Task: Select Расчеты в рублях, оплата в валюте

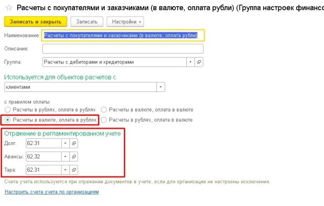Action: (146, 120)
